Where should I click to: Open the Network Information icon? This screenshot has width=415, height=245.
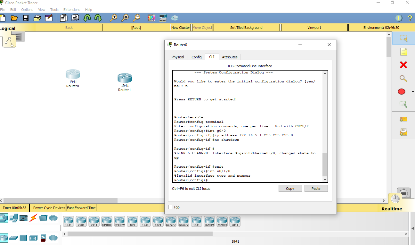399,18
